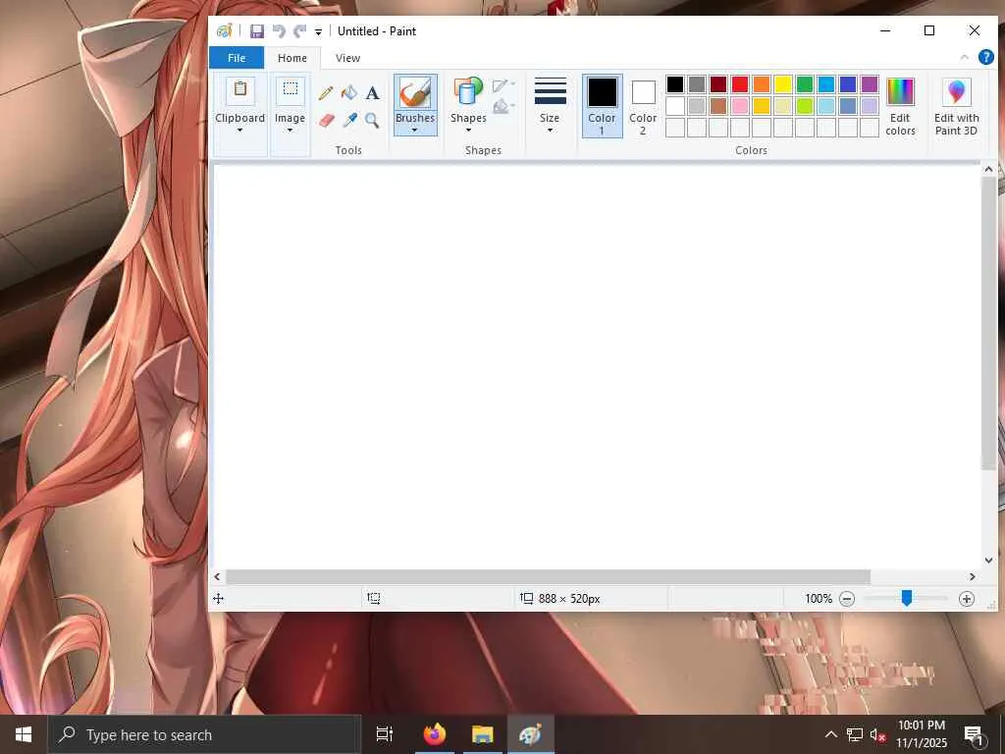Image resolution: width=1005 pixels, height=754 pixels.
Task: Set Color 2 as active color
Action: 643,106
